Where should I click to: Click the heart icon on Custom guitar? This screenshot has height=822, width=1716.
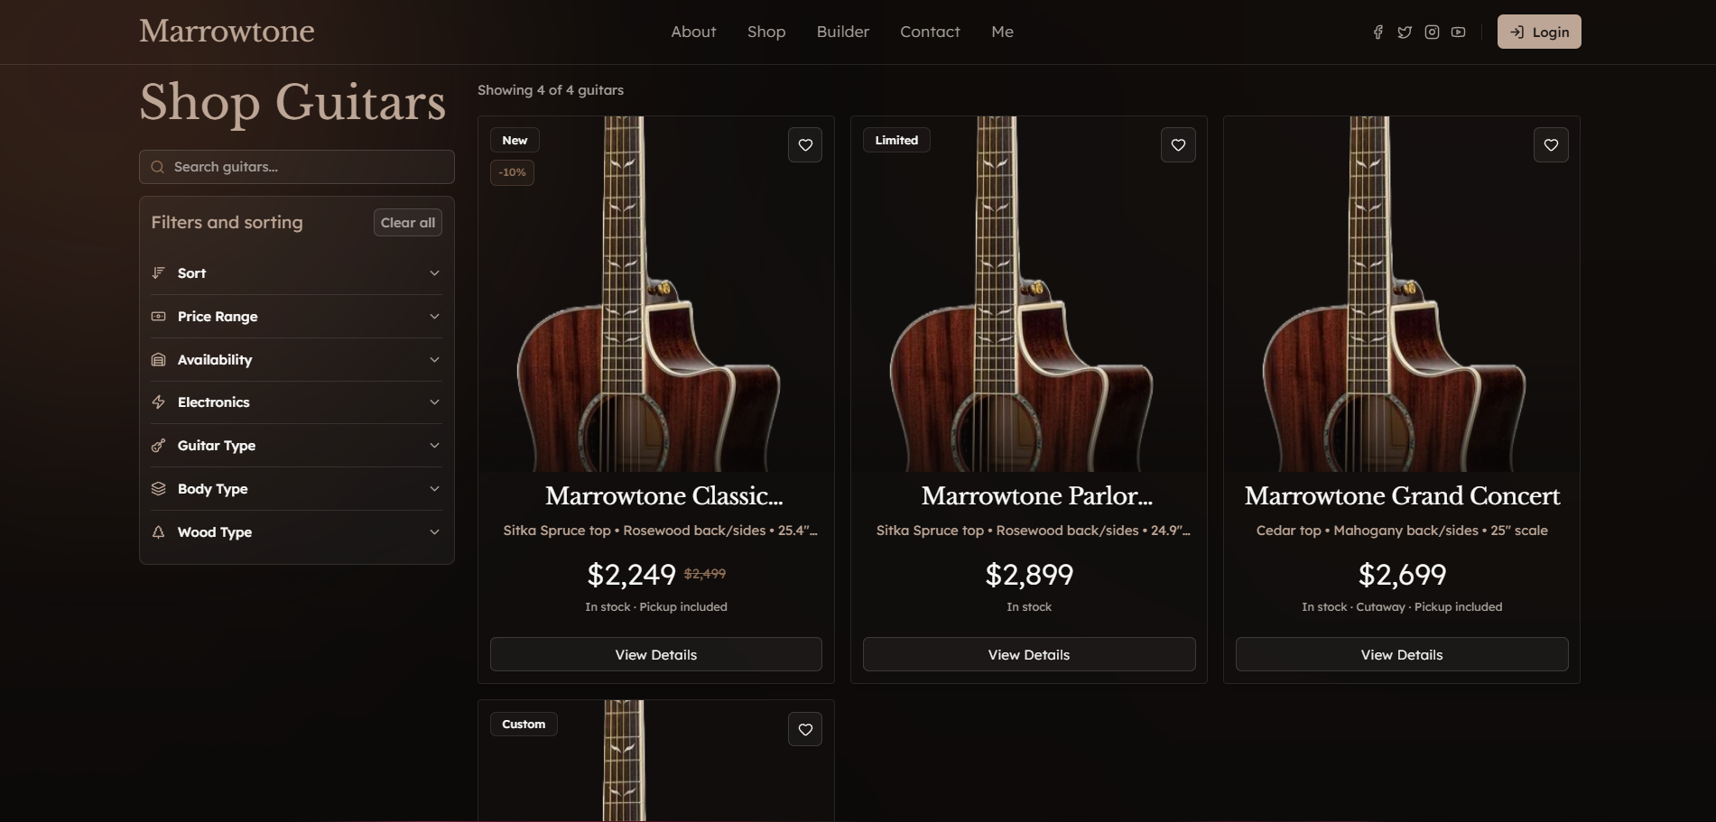(805, 730)
